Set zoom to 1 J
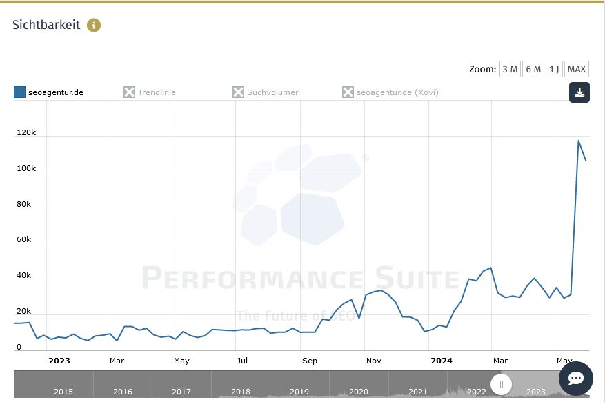The image size is (605, 402). point(554,69)
